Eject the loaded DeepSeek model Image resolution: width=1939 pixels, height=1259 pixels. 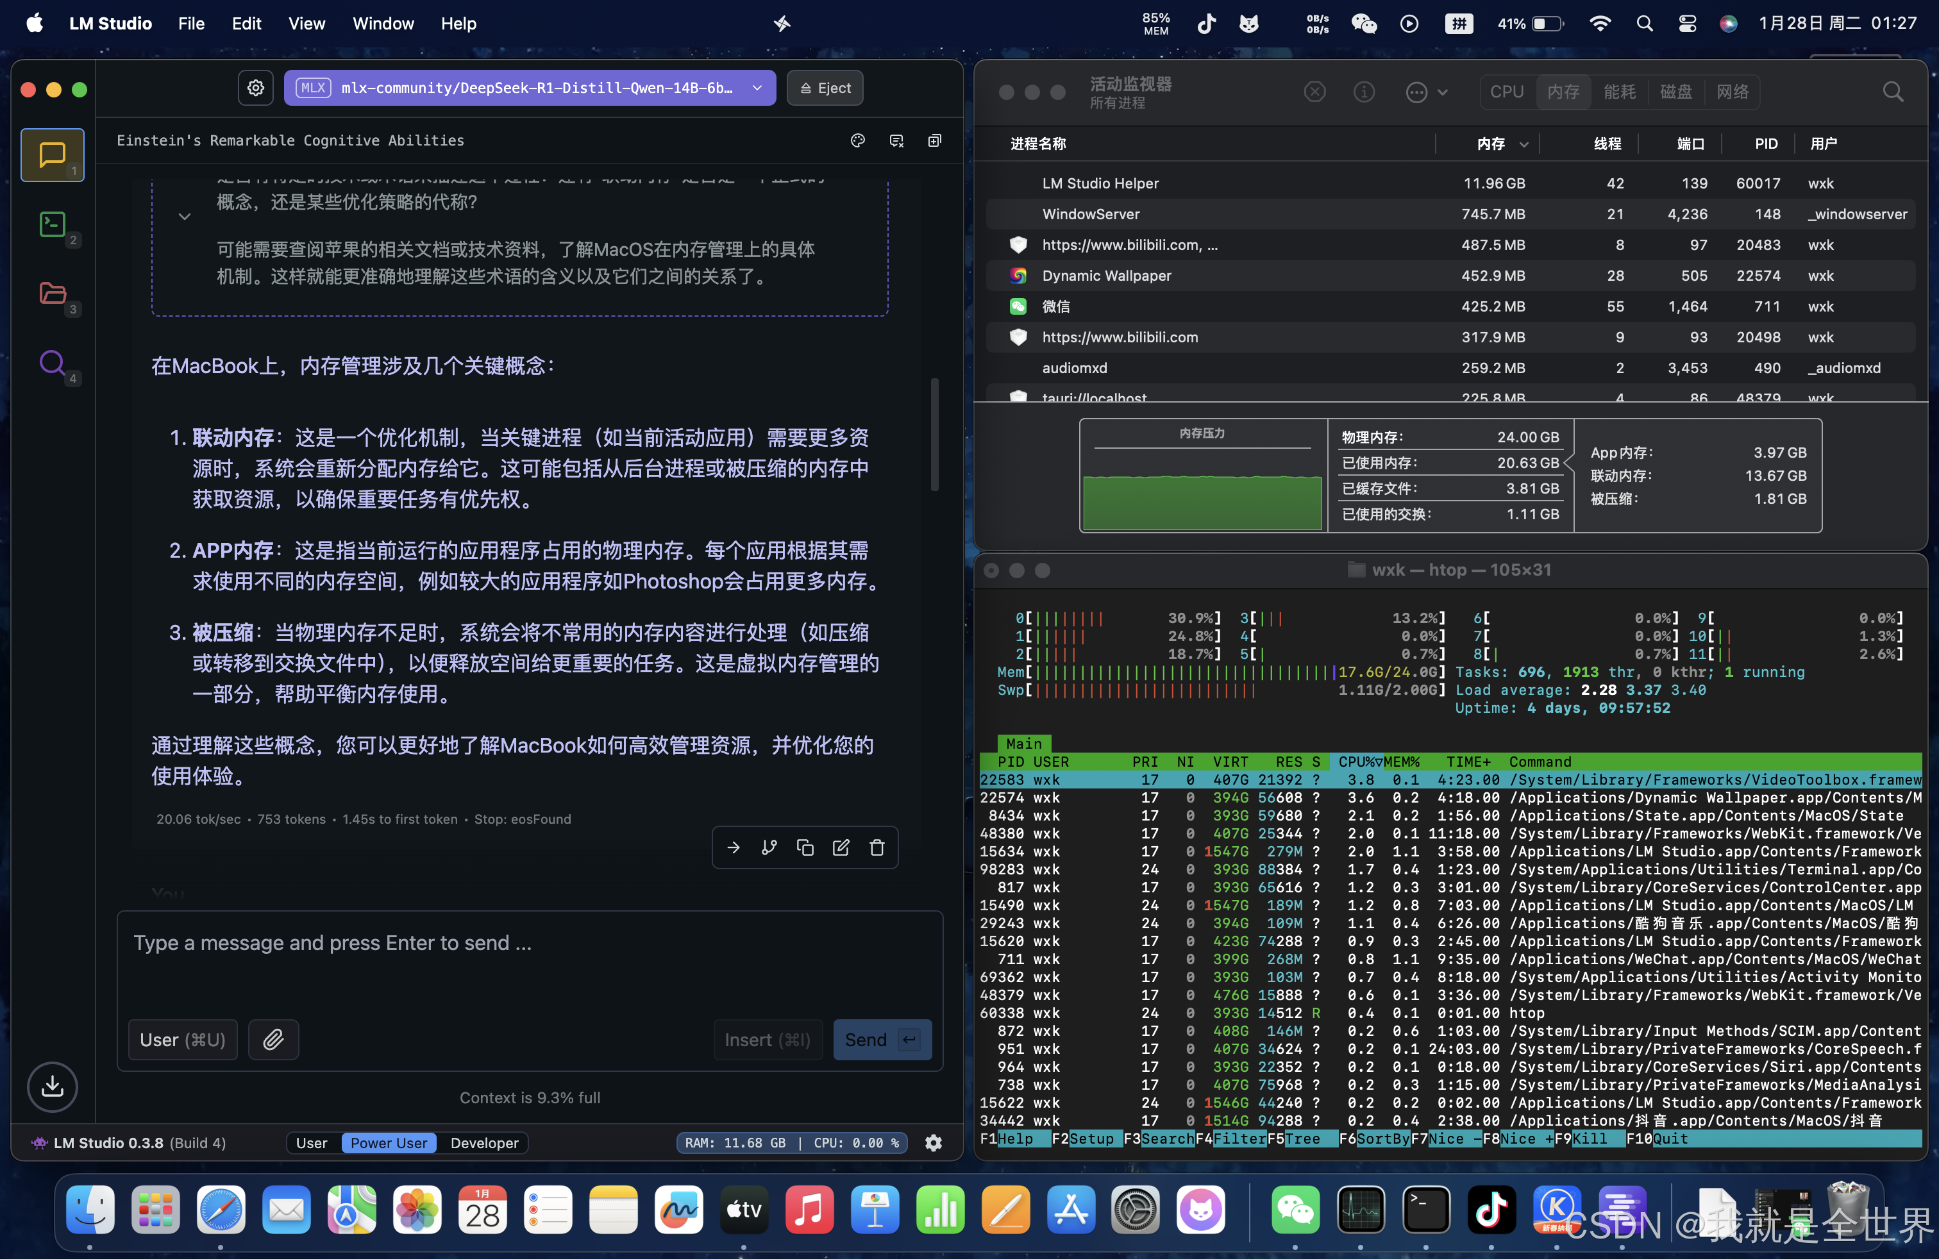coord(825,88)
